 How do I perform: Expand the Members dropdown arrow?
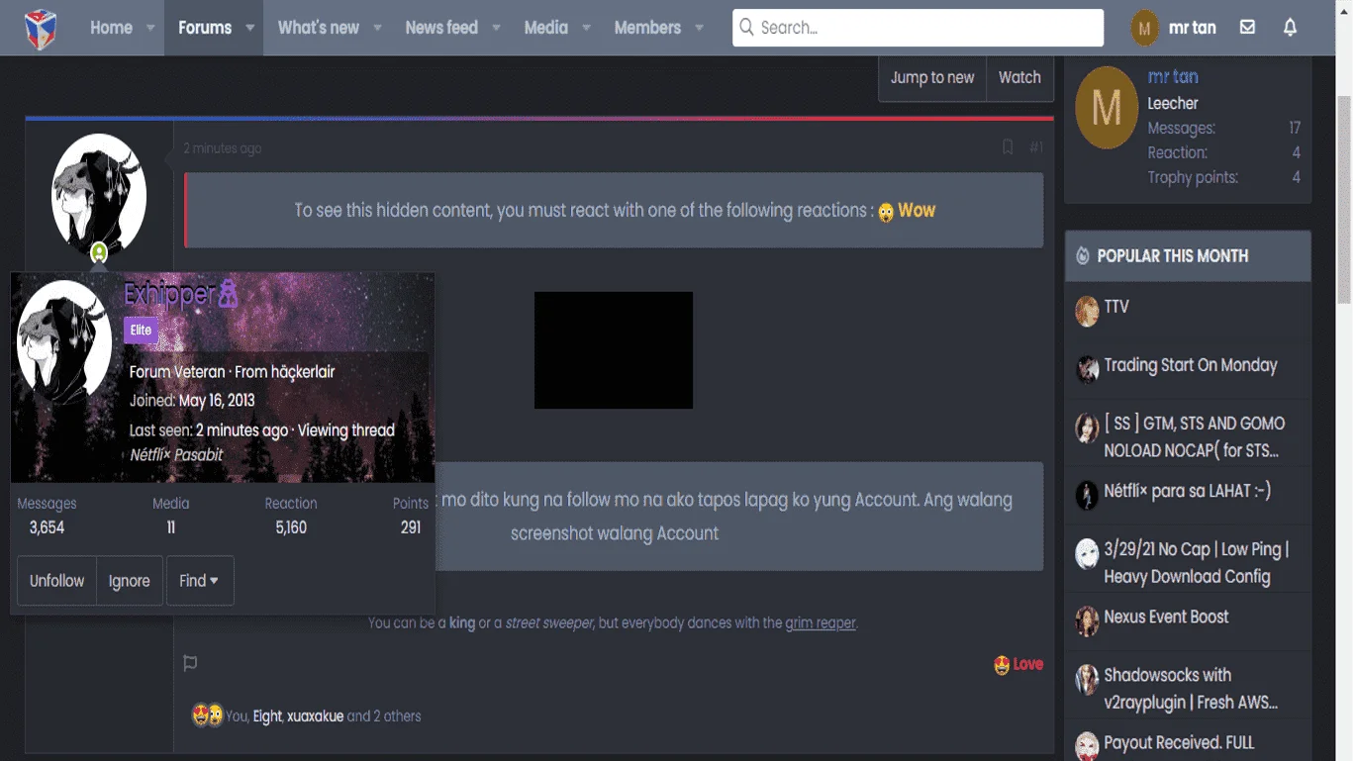pos(699,28)
